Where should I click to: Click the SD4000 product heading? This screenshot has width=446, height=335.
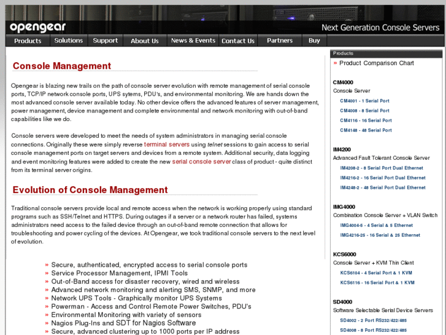tap(342, 302)
